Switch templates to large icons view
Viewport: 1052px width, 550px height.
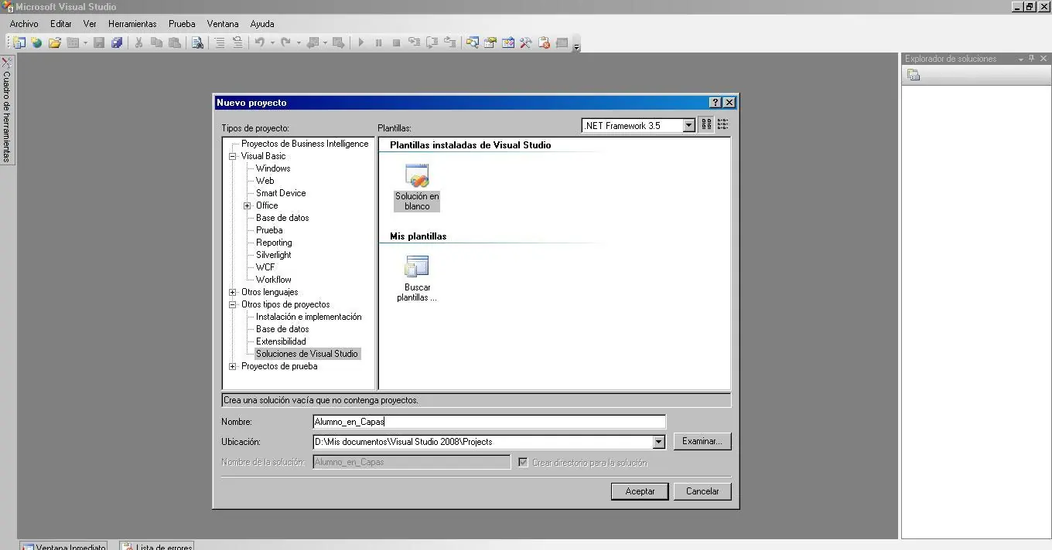pos(706,124)
